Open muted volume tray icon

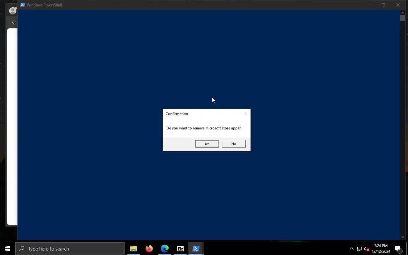pos(367,249)
